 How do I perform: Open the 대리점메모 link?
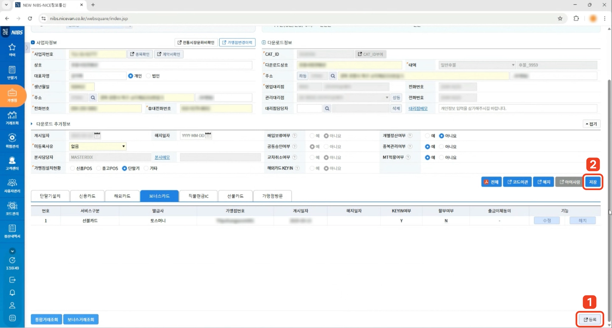point(418,109)
